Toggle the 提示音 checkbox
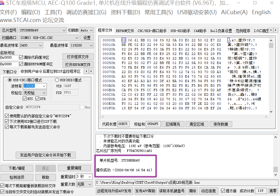280x196 pixels. [x=223, y=191]
